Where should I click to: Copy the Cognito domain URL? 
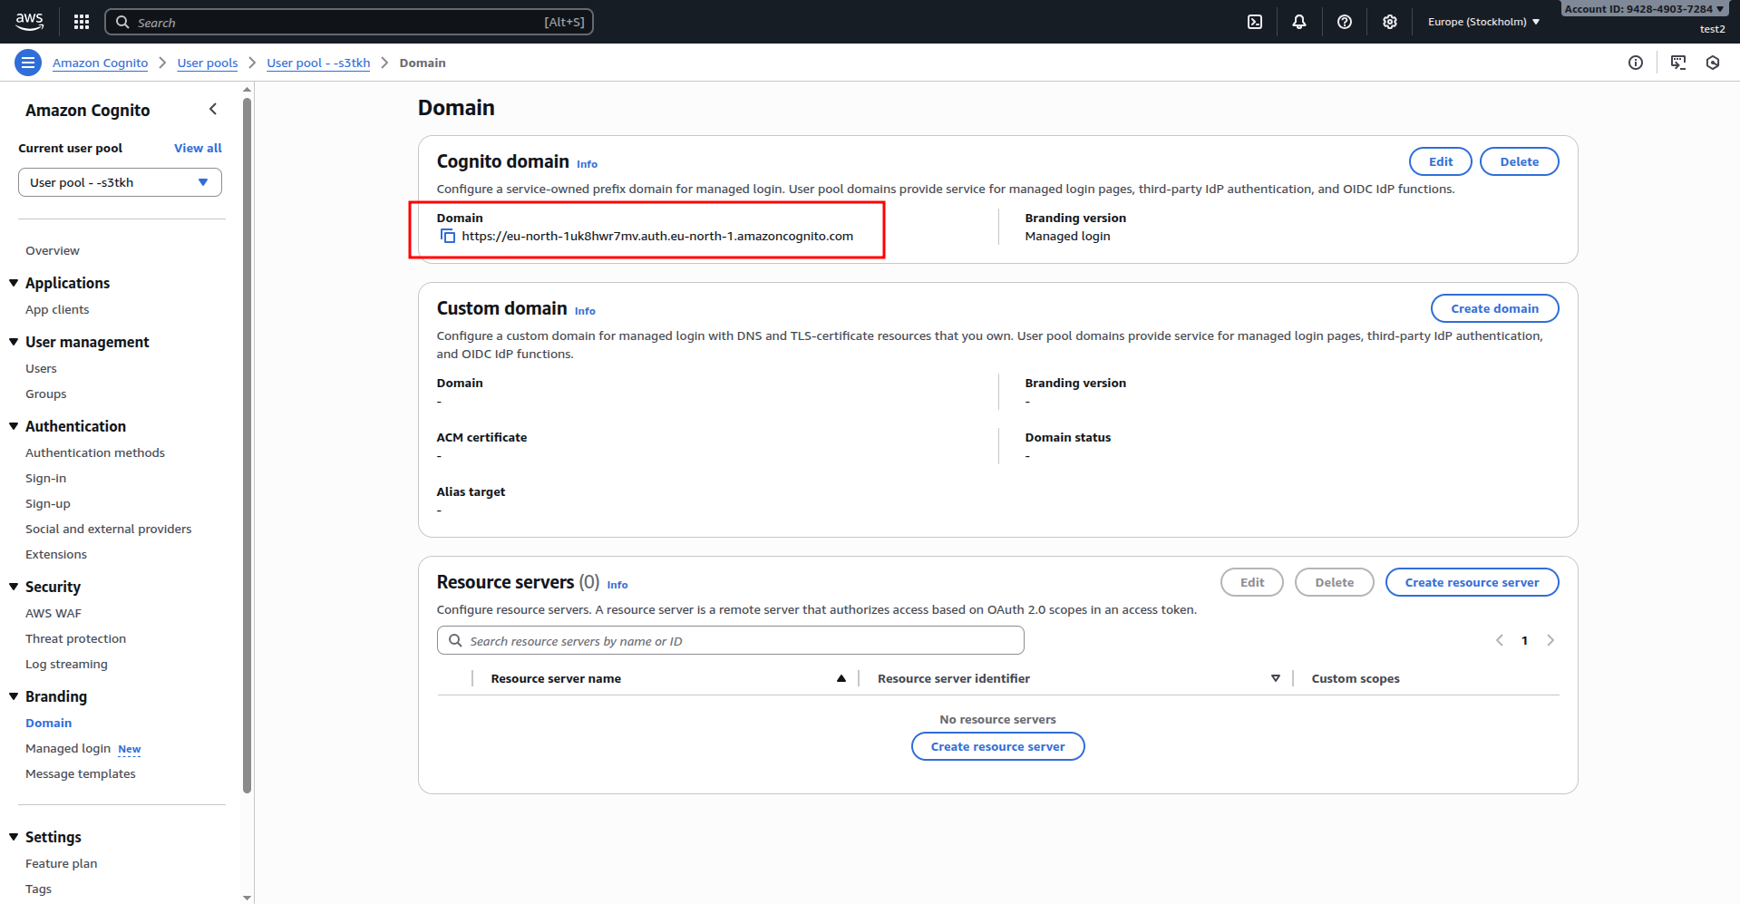pos(448,236)
